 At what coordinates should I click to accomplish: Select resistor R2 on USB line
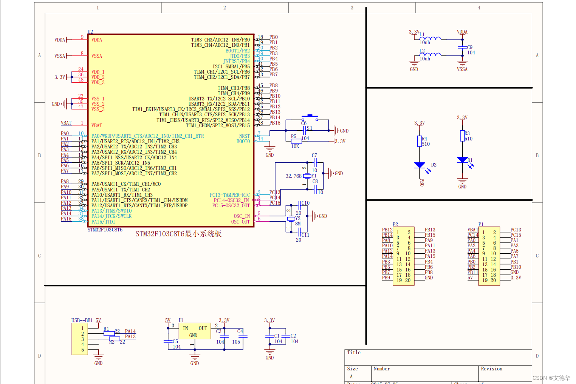tap(115, 339)
